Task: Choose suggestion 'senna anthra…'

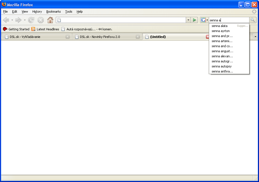Action: 229,71
